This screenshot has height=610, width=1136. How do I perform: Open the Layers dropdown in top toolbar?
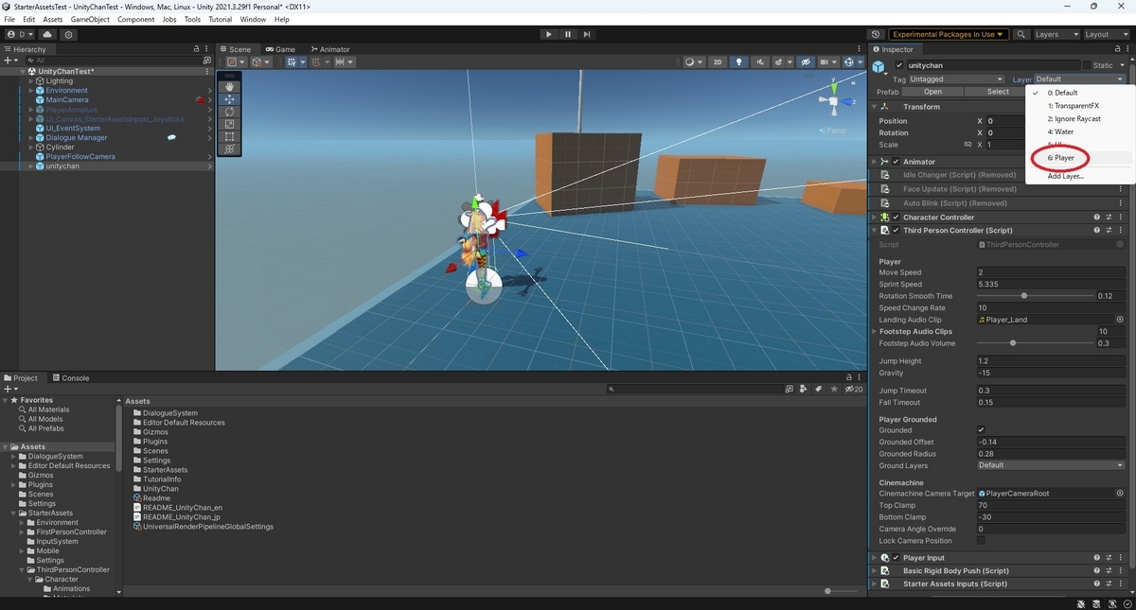pos(1056,34)
